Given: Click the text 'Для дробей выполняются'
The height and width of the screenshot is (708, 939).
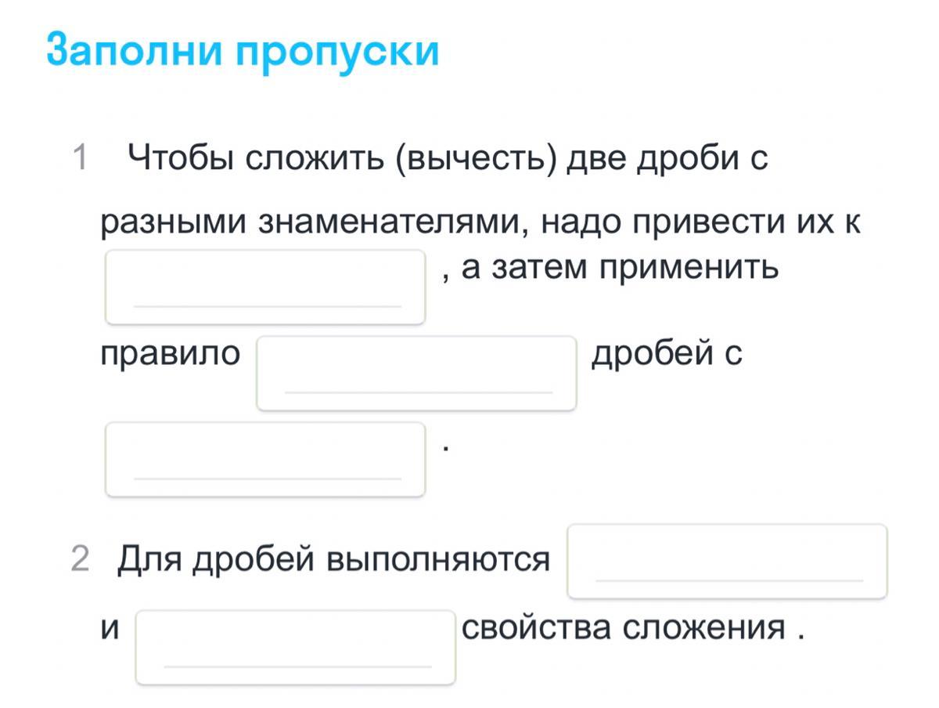Looking at the screenshot, I should coord(334,561).
